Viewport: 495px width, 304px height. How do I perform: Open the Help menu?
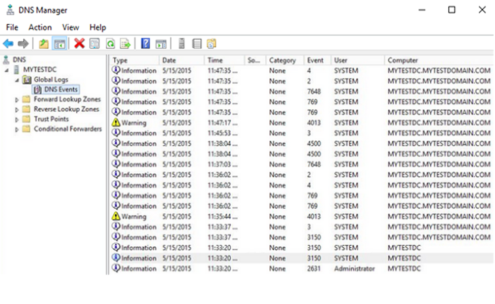tap(98, 27)
